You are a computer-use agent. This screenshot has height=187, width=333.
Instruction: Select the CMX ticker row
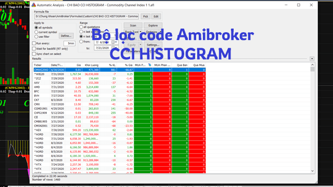point(119,104)
